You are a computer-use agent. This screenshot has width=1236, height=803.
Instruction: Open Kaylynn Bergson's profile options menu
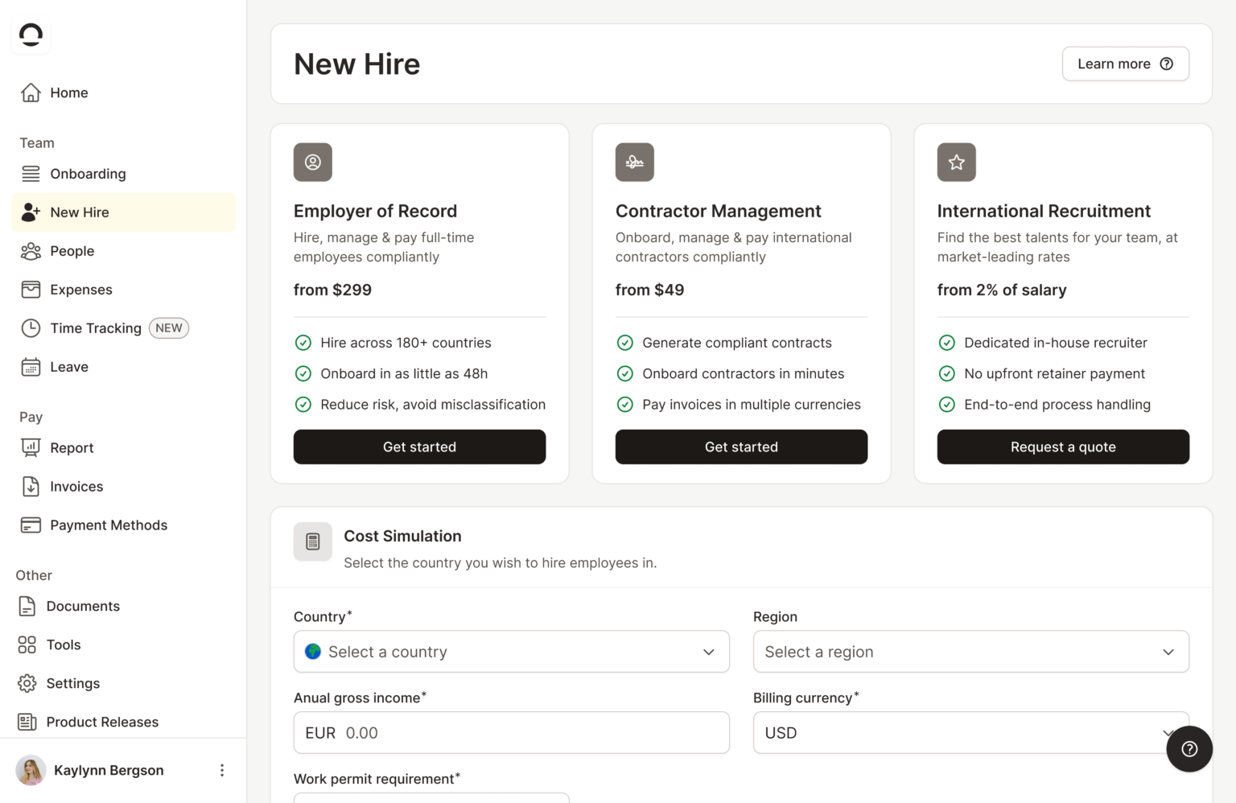tap(222, 770)
